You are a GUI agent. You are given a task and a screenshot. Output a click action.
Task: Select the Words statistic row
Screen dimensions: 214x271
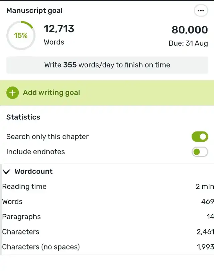pyautogui.click(x=107, y=202)
